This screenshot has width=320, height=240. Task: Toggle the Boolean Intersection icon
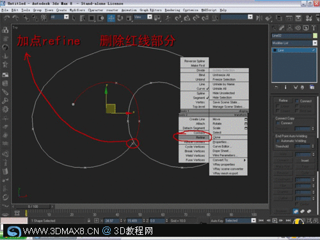(x=309, y=211)
